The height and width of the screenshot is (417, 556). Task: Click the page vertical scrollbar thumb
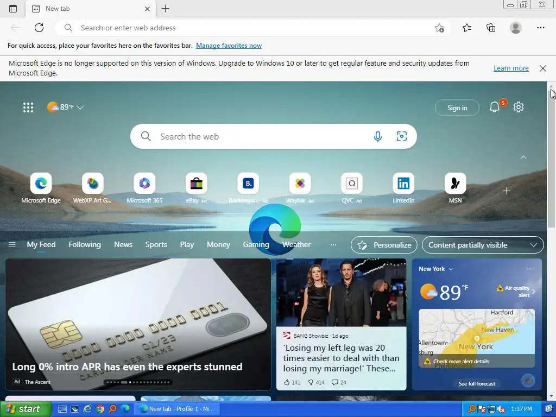click(x=551, y=160)
